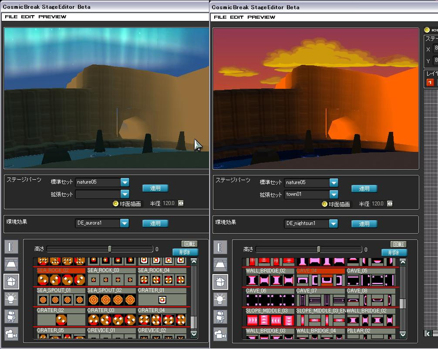438x349 pixels.
Task: Toggle 球面描画 option in the left window
Action: click(116, 204)
